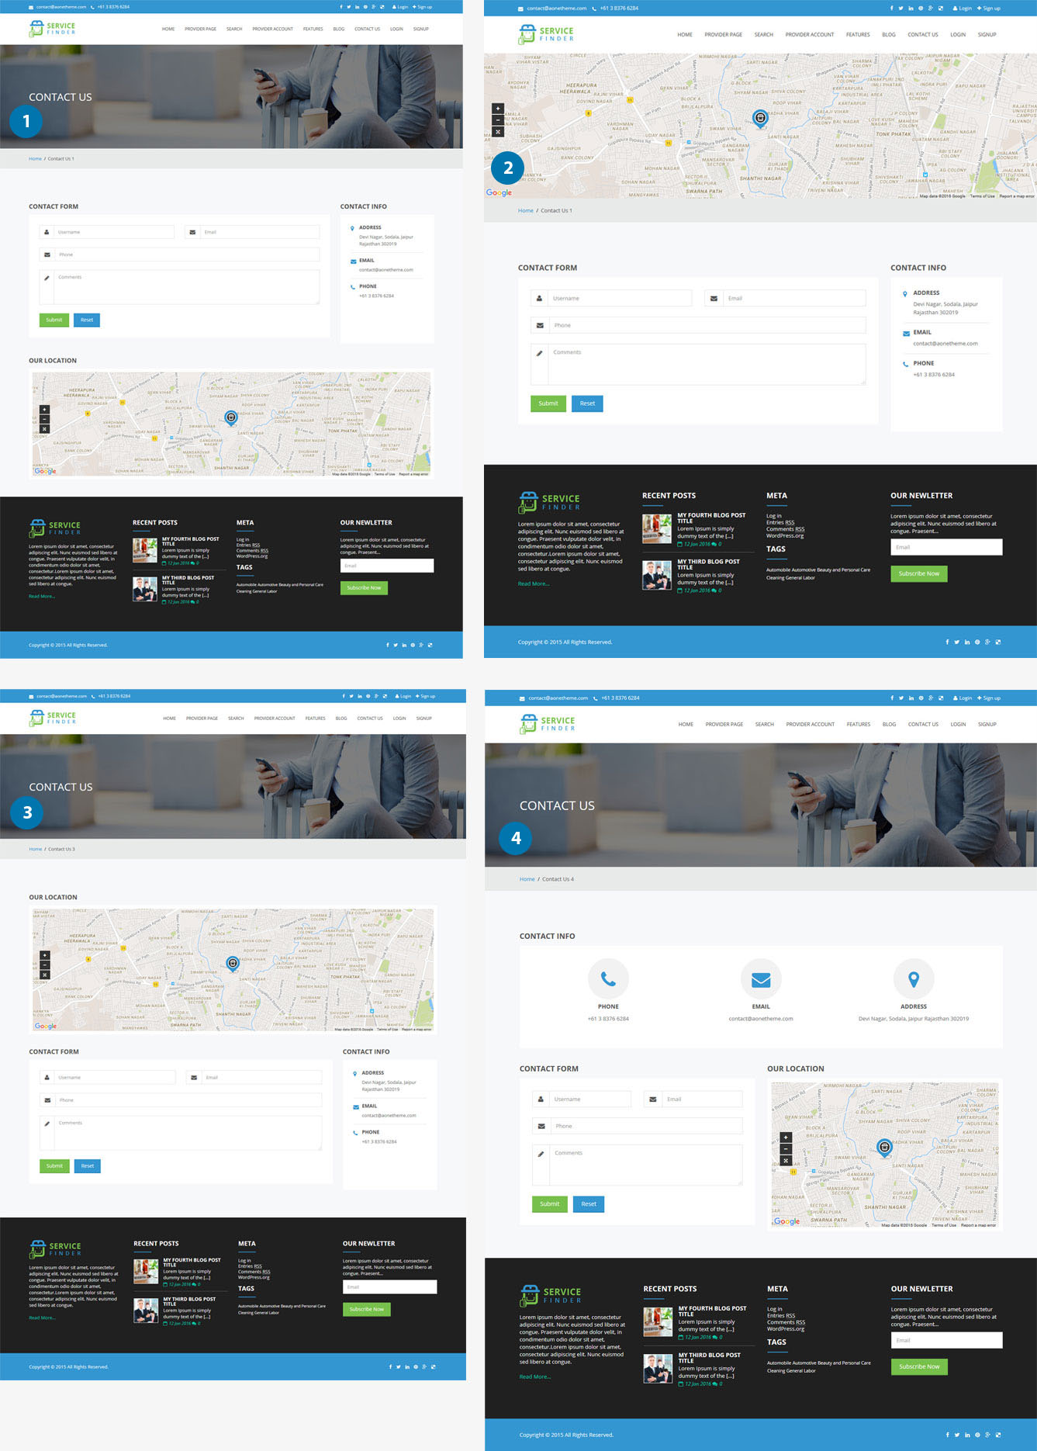Click the round address pin icon in layout 4
Viewport: 1037px width, 1451px height.
[914, 979]
